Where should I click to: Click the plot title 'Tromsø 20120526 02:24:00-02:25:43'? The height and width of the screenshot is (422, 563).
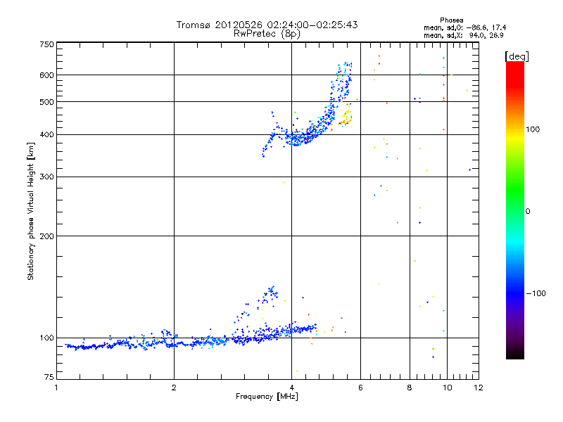(x=267, y=25)
